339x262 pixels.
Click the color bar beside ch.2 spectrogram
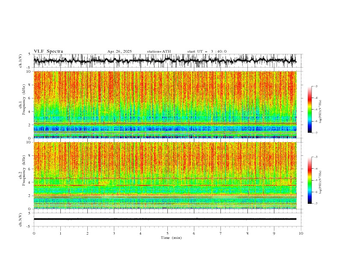click(309, 180)
